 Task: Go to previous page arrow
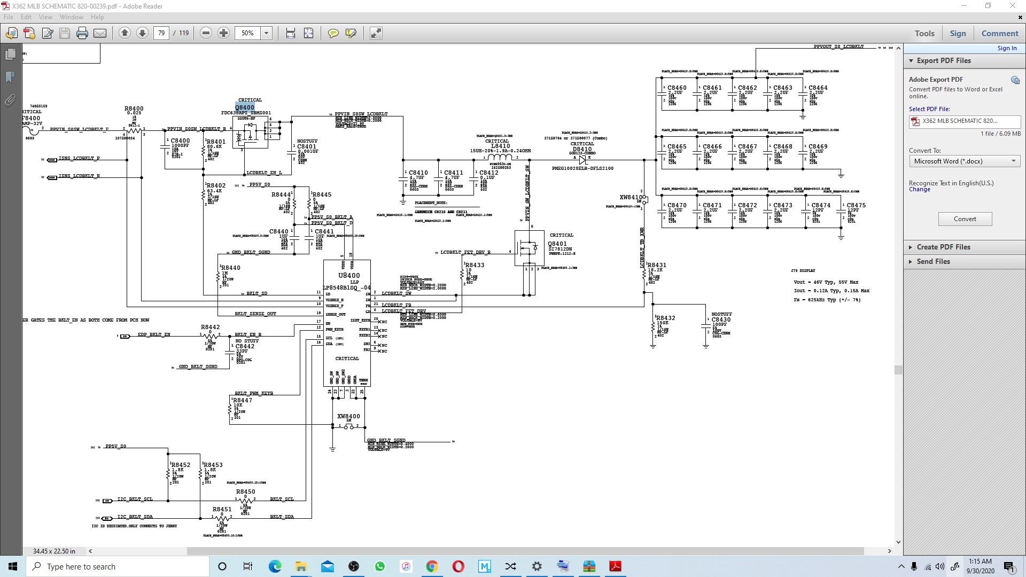coord(125,33)
